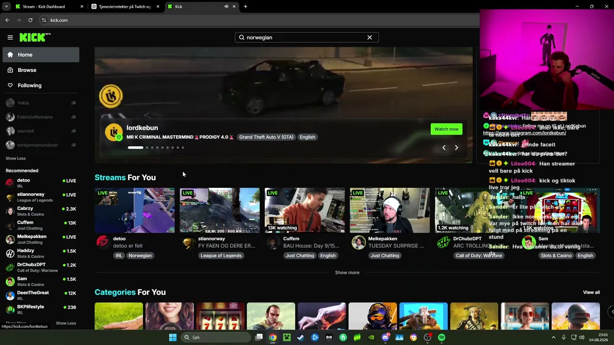This screenshot has width=614, height=345.
Task: Select the Norwegian tag on detoo's card
Action: click(x=140, y=256)
